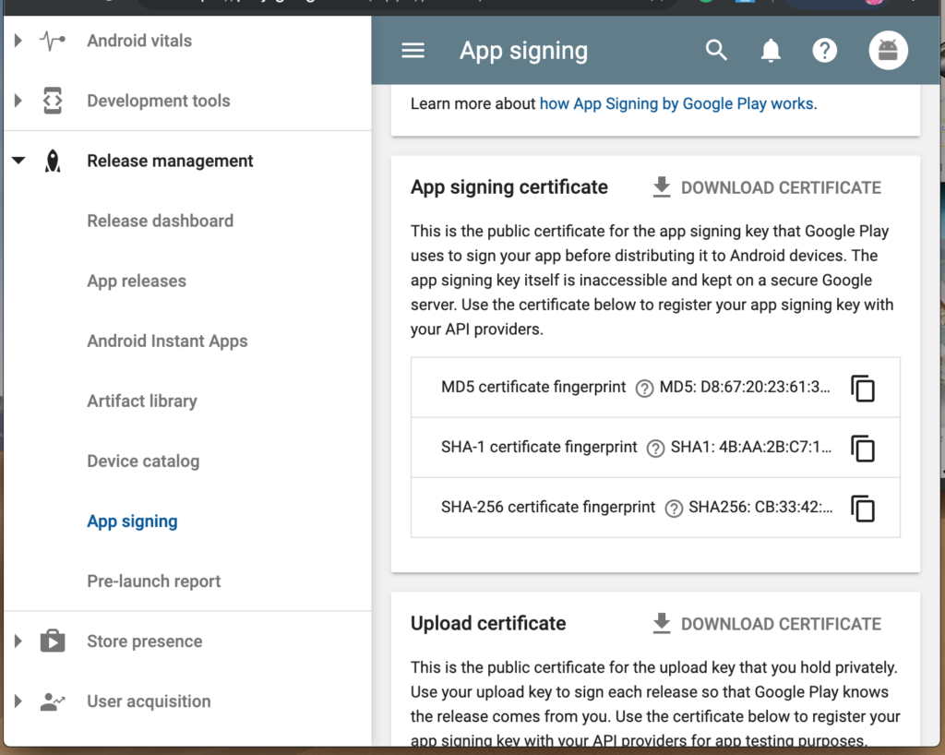
Task: Open the hamburger navigation menu
Action: (x=413, y=51)
